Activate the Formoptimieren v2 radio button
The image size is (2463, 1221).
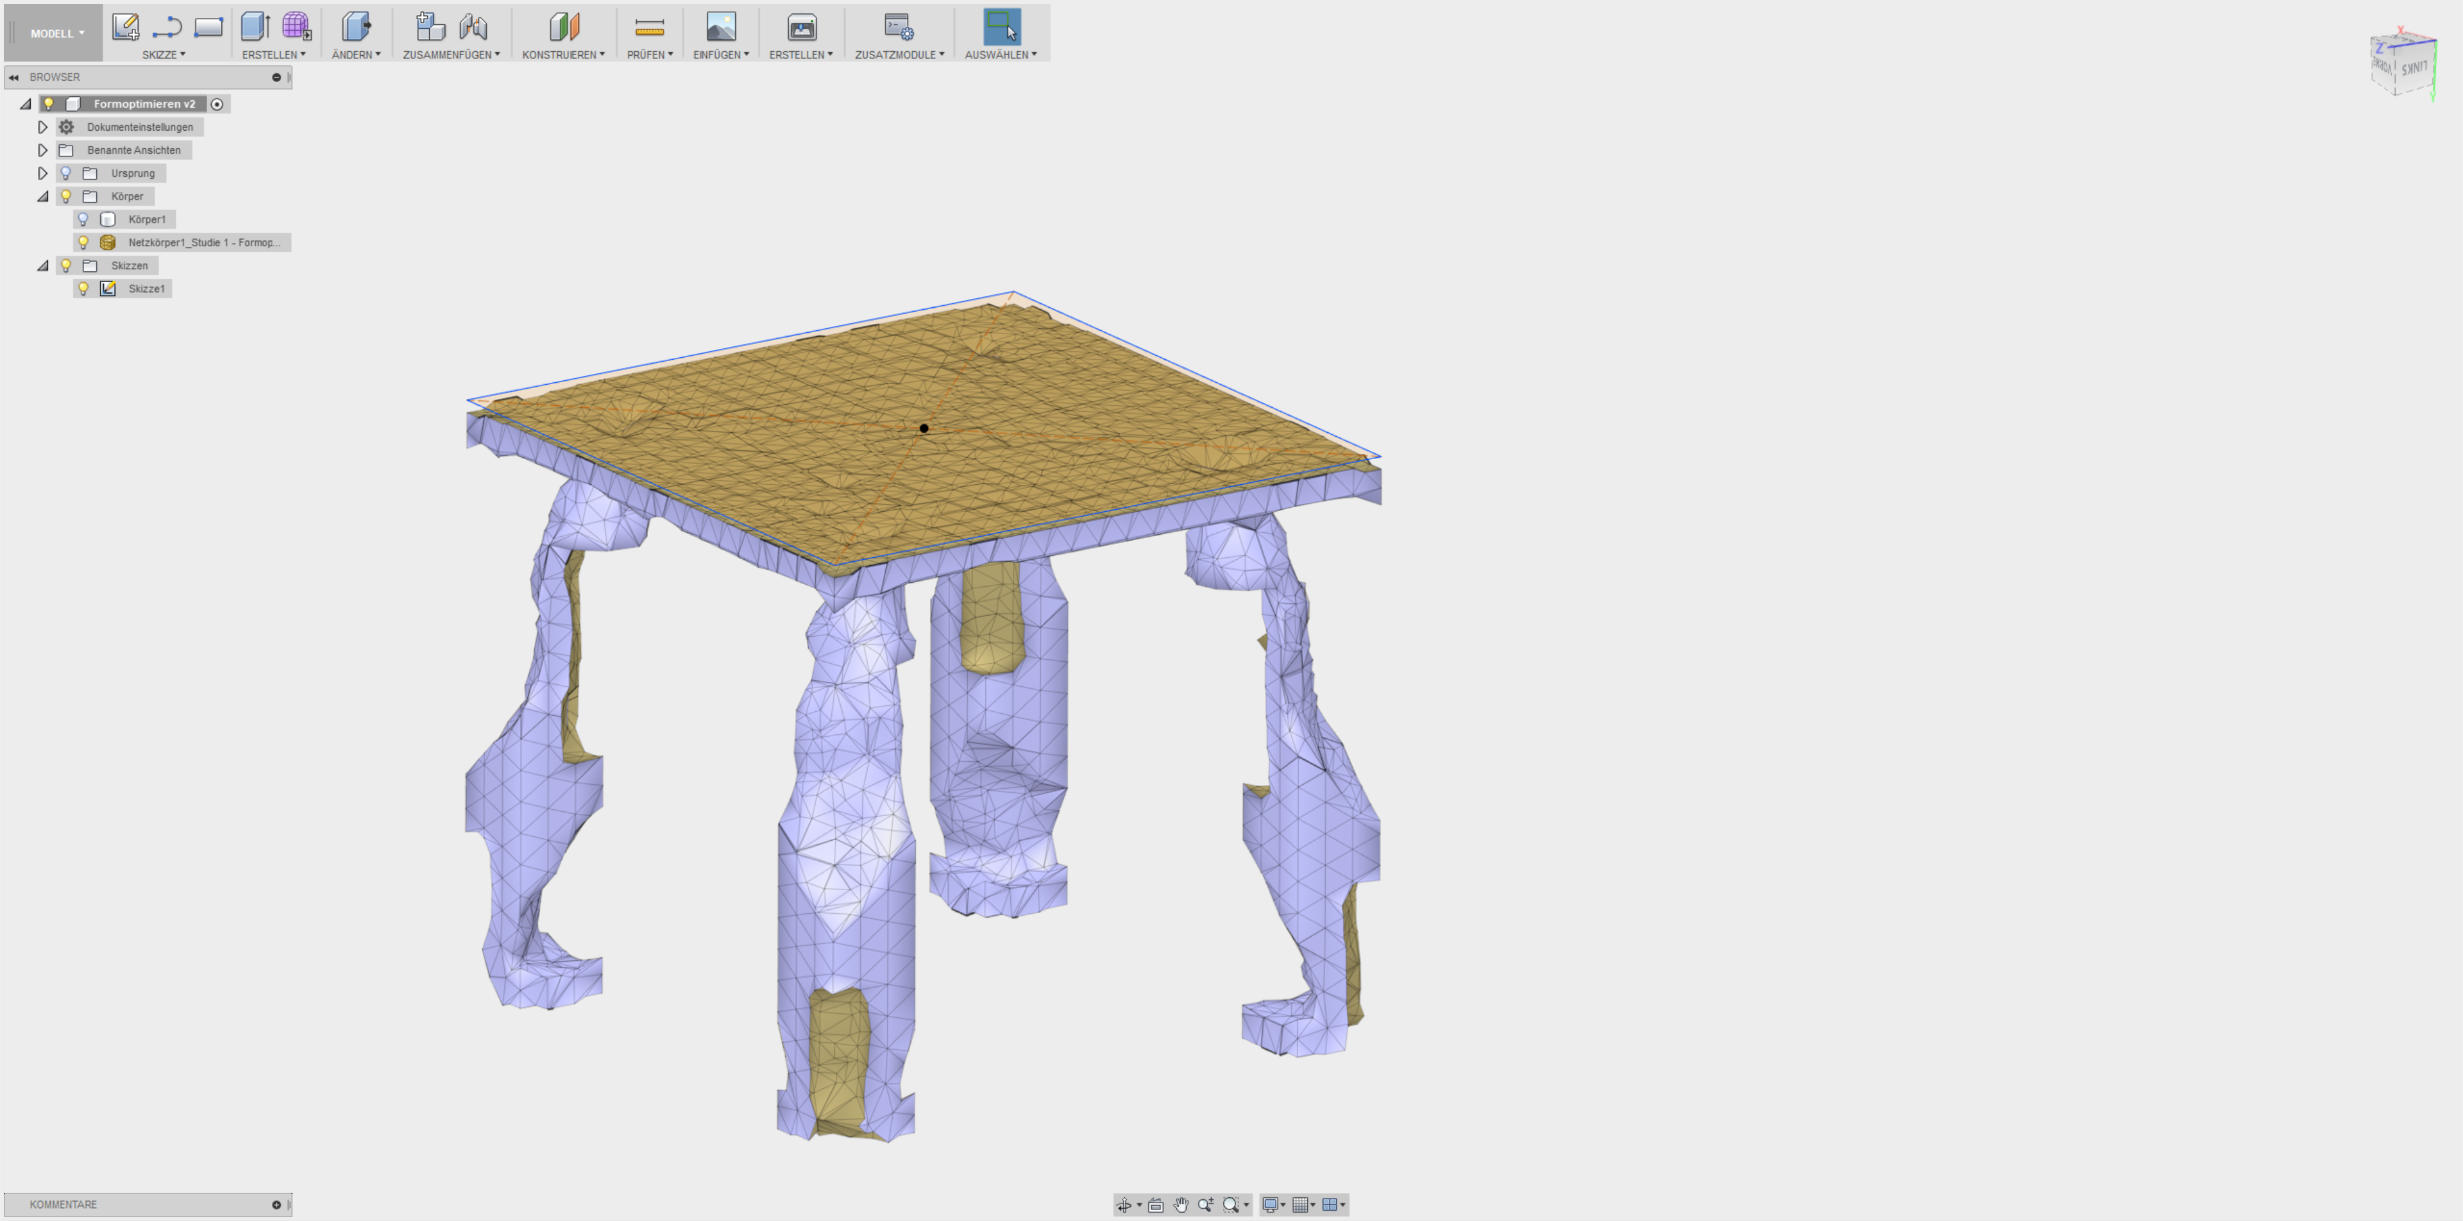pyautogui.click(x=217, y=105)
